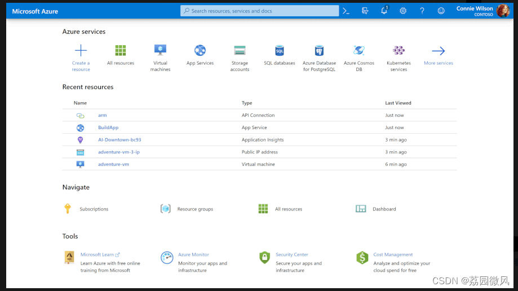Click the Microsoft Learn tool icon

click(x=69, y=257)
